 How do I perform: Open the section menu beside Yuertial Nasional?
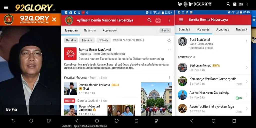click(170, 77)
